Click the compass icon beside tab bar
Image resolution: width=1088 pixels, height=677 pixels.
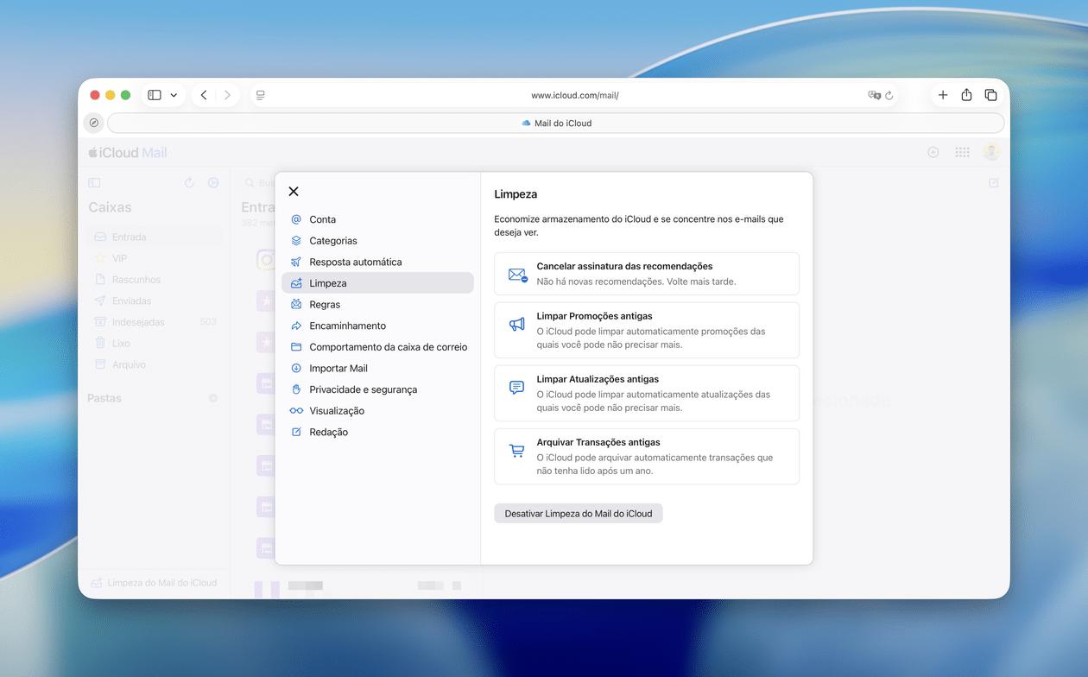pos(94,123)
